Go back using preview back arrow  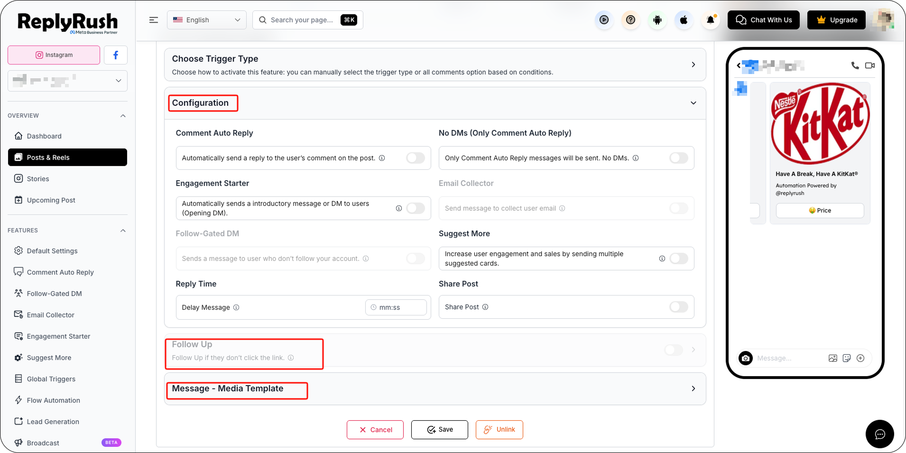[x=739, y=65]
